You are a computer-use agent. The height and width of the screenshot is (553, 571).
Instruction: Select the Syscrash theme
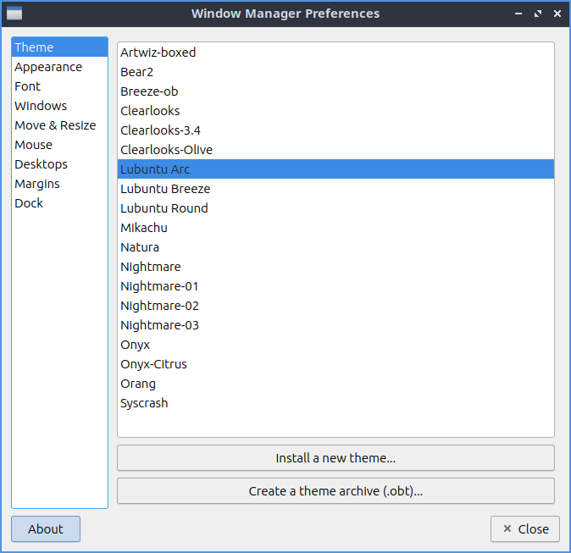pos(144,403)
